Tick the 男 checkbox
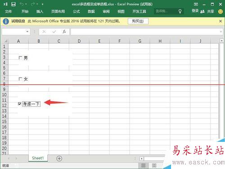 pos(20,58)
